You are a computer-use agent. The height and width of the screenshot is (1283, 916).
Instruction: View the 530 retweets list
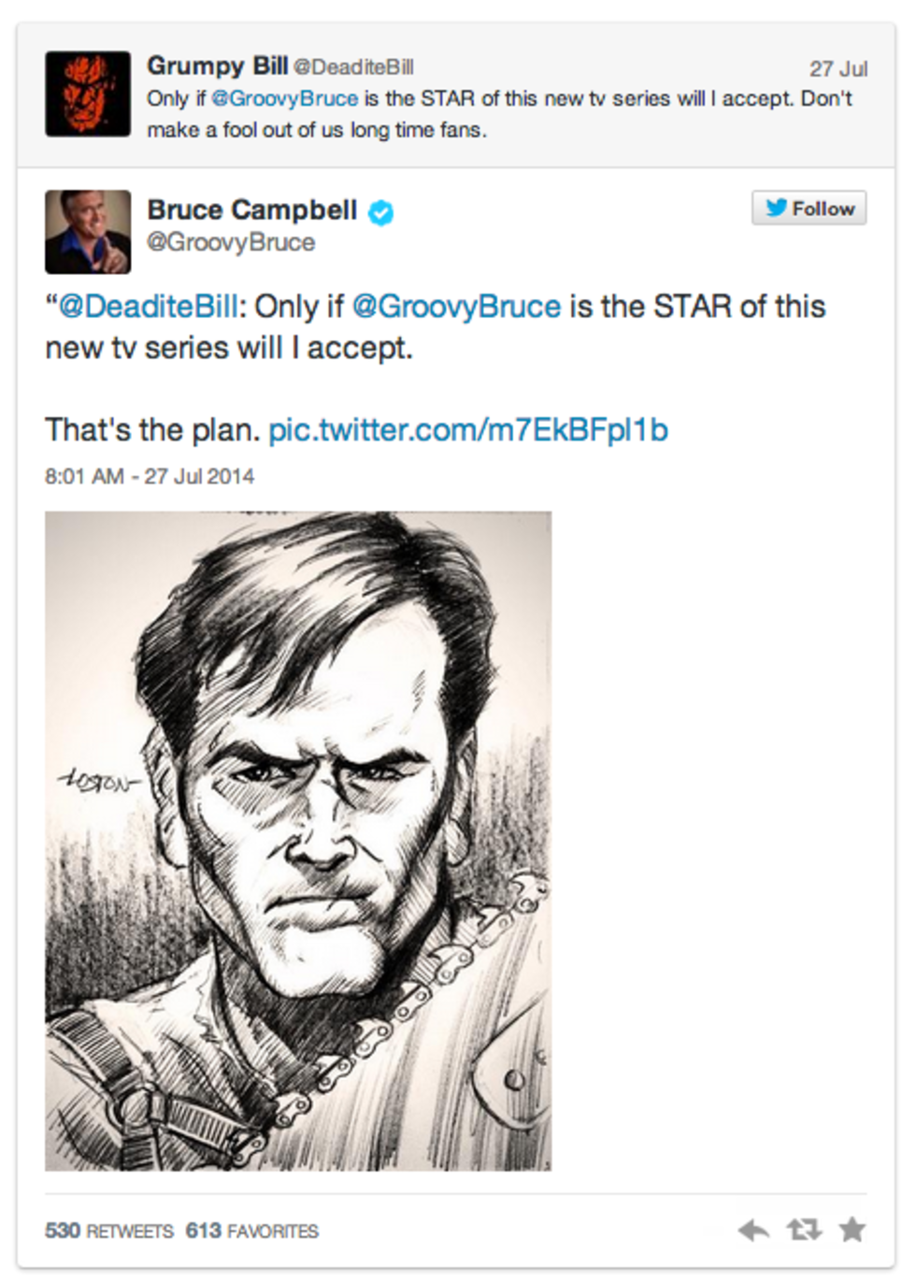(108, 1231)
